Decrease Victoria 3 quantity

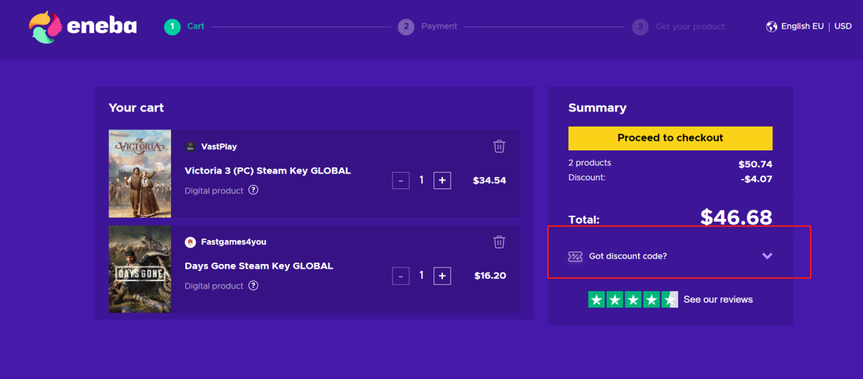click(x=401, y=180)
